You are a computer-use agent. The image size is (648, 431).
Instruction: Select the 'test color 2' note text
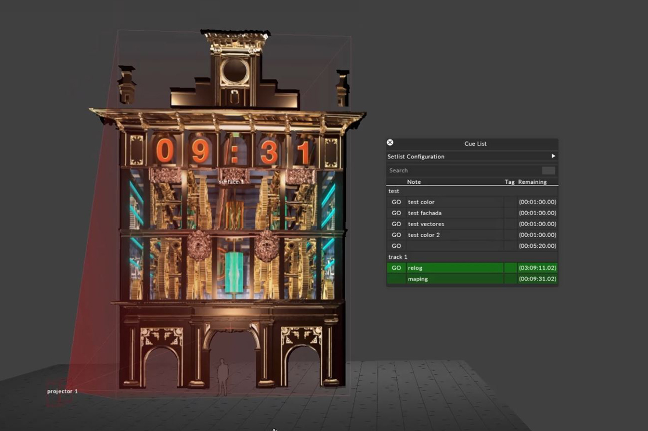tap(424, 235)
